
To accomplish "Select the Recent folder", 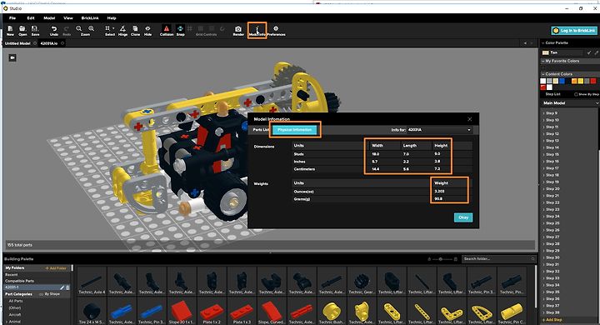I will 12,275.
